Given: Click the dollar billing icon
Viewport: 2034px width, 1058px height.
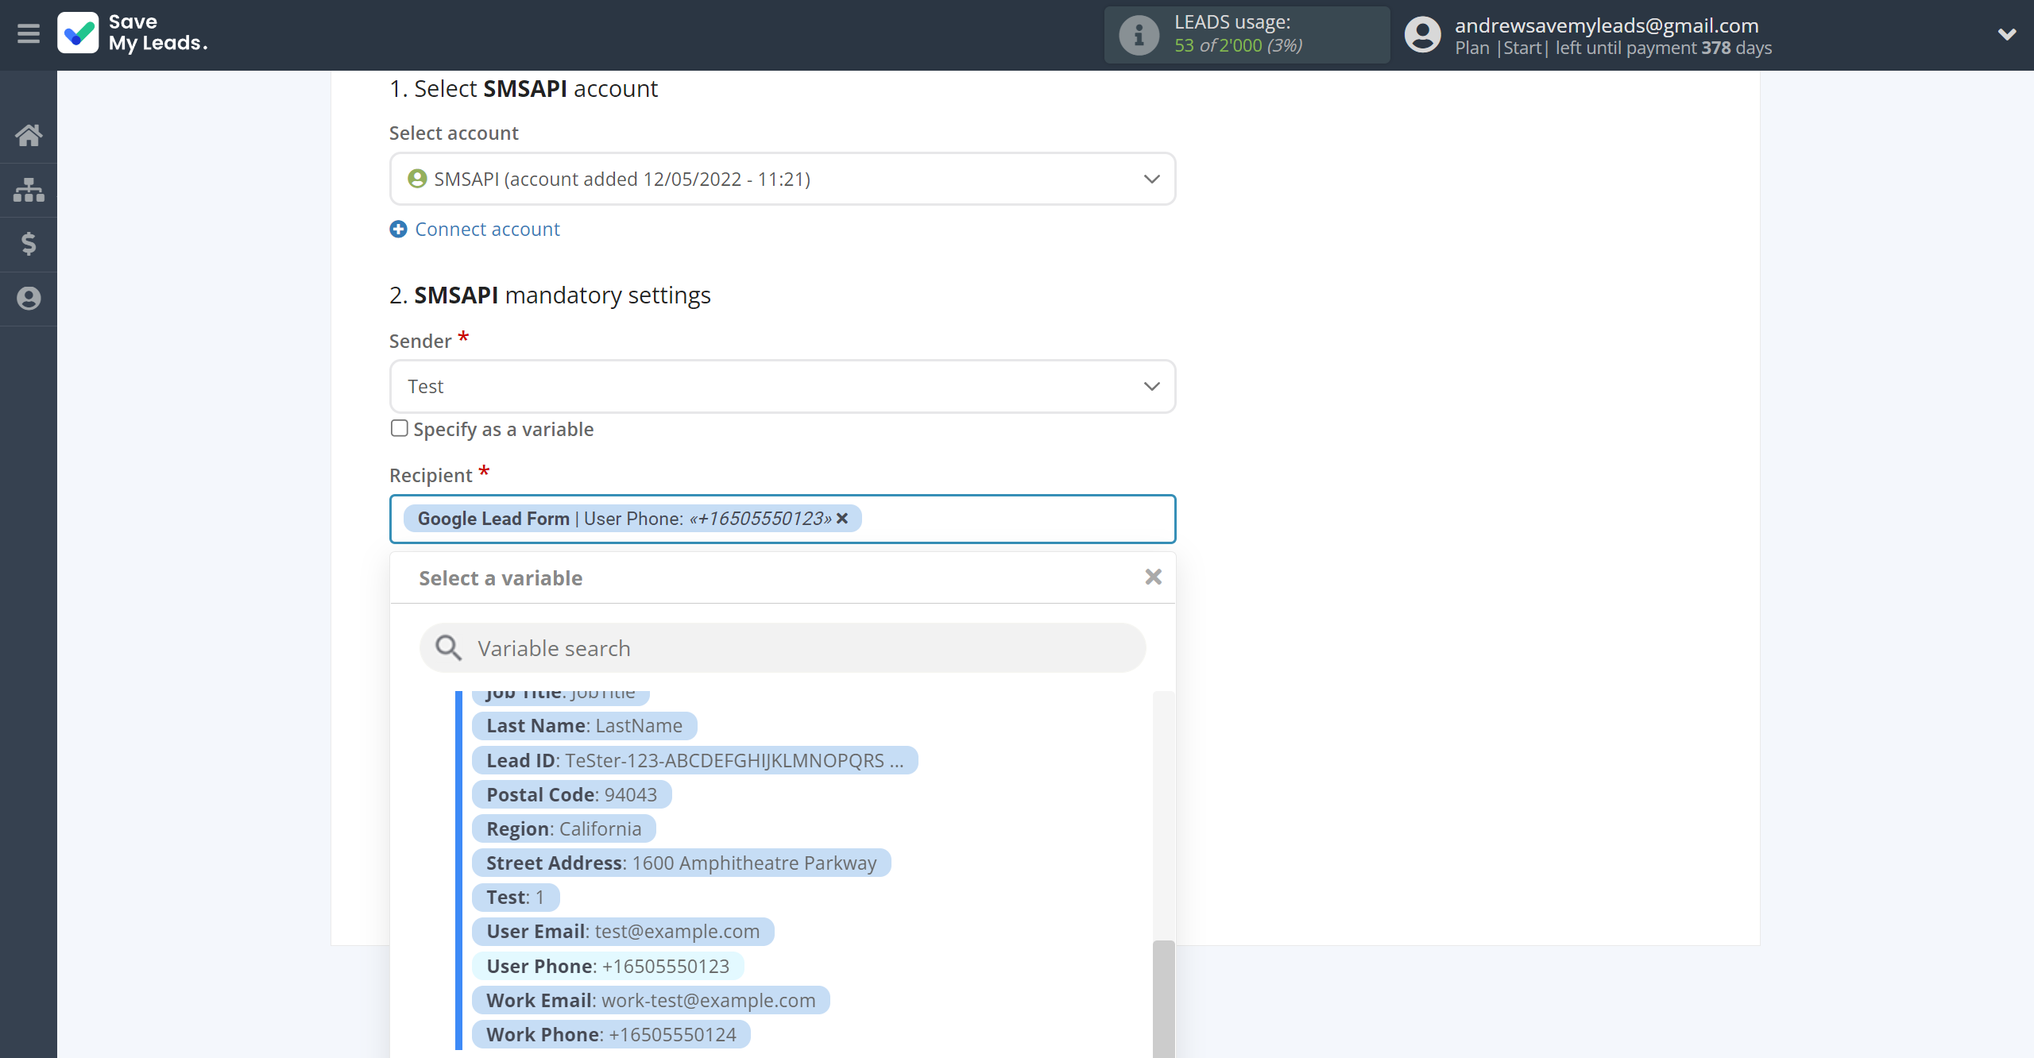Looking at the screenshot, I should [x=29, y=244].
